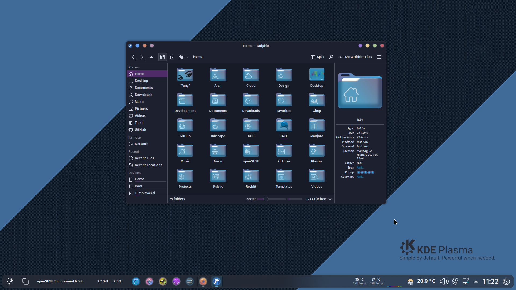Viewport: 516px width, 290px height.
Task: Open the Development folder icon
Action: pyautogui.click(x=185, y=100)
